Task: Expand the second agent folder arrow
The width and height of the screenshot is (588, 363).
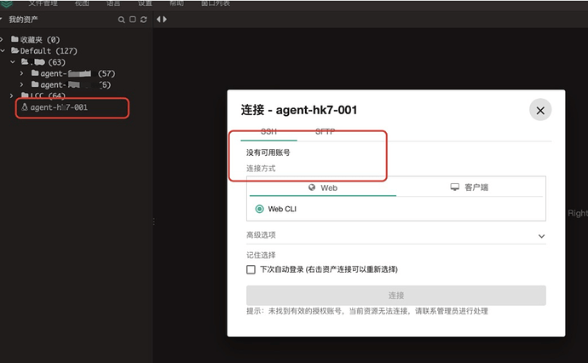Action: pos(22,84)
